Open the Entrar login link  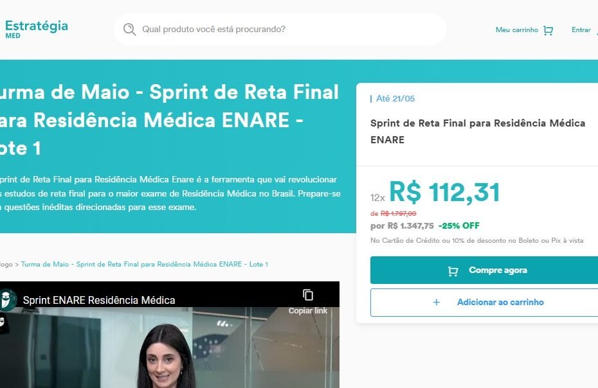click(581, 30)
